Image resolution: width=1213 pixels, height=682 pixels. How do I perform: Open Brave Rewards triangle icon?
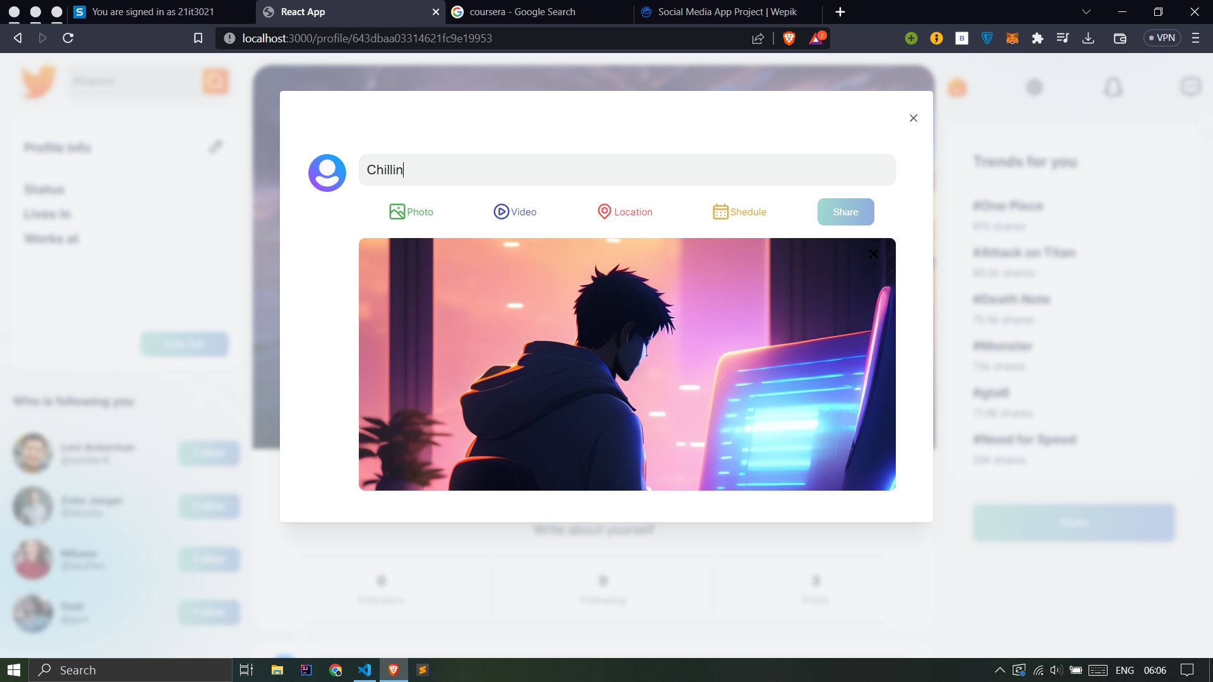pyautogui.click(x=817, y=38)
